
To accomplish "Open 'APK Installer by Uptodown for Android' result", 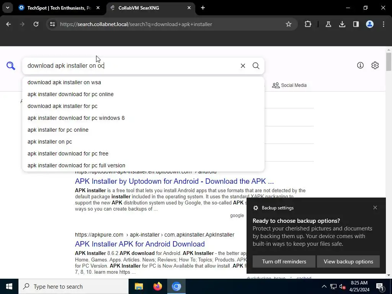I will coord(174,181).
